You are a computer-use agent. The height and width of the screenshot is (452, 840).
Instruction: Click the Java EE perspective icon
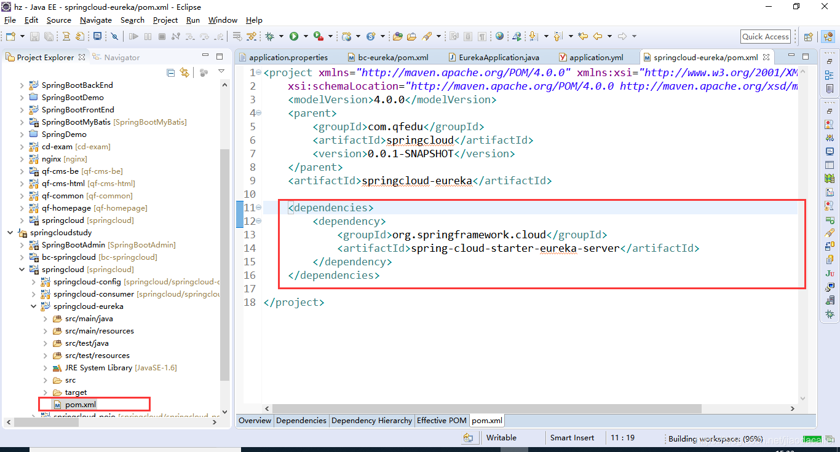[828, 37]
